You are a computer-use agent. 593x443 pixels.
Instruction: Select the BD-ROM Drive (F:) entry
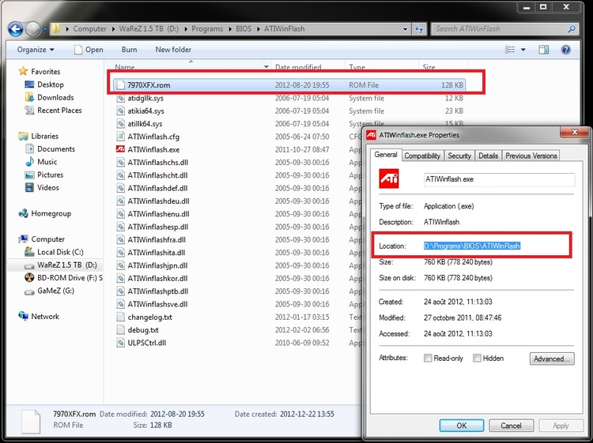(x=68, y=278)
